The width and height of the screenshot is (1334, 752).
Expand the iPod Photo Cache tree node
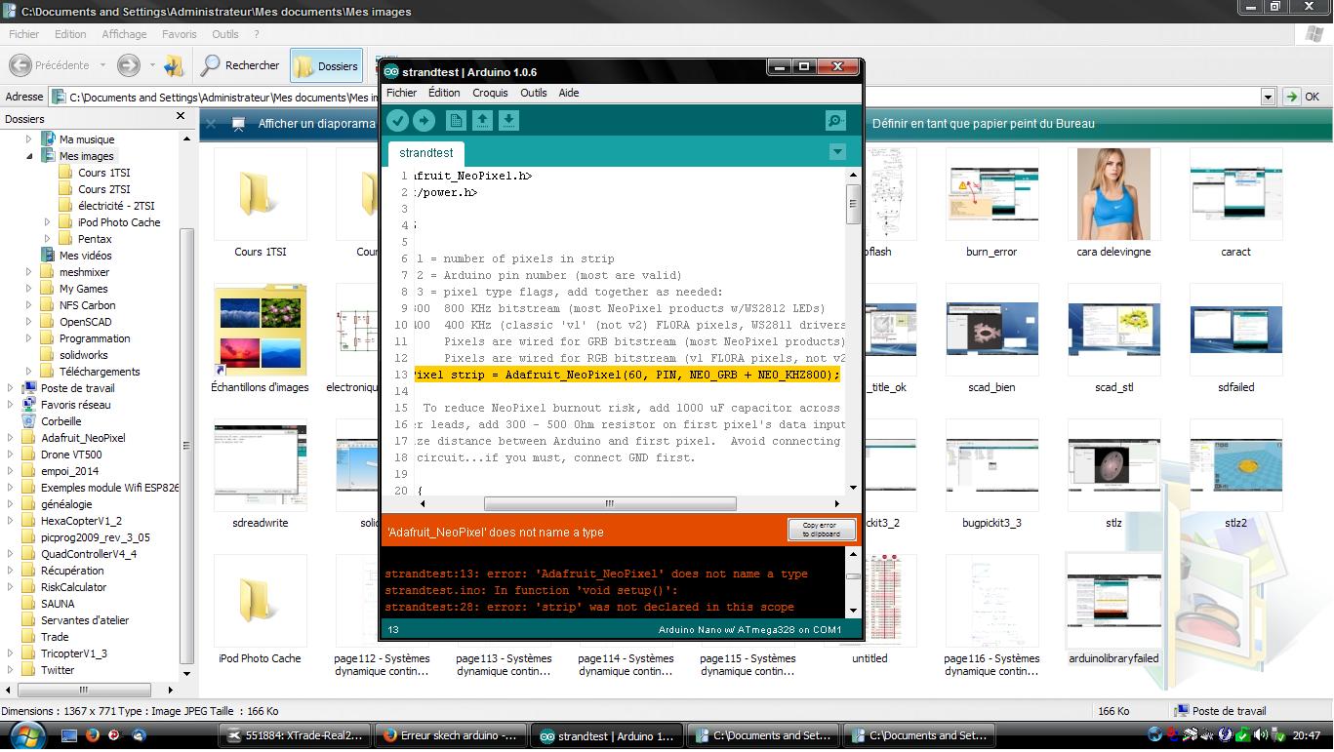tap(47, 222)
